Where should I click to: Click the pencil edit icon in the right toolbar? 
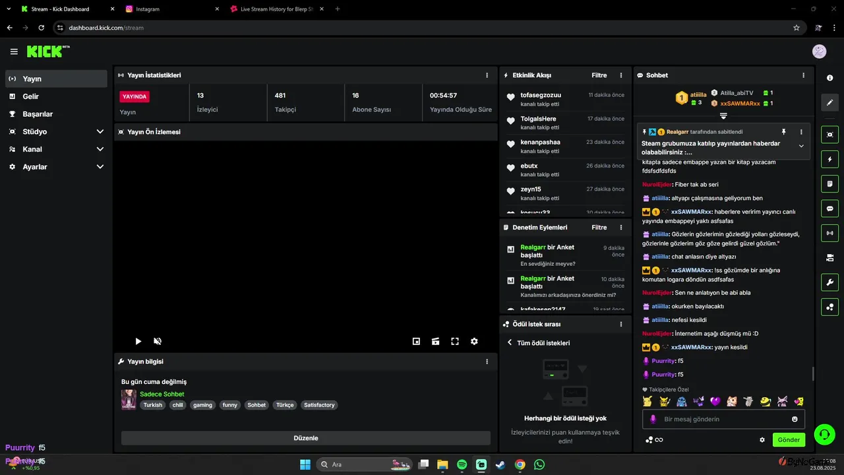(x=829, y=103)
